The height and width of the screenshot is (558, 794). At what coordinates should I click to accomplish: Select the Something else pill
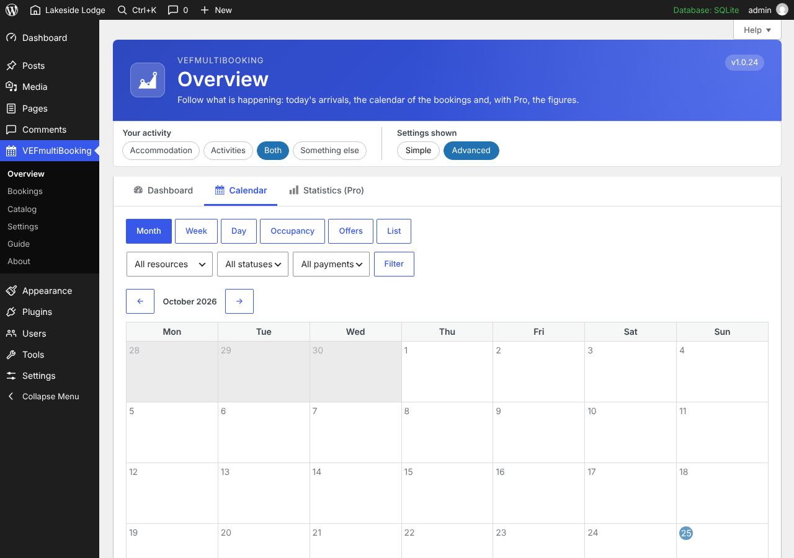coord(329,151)
